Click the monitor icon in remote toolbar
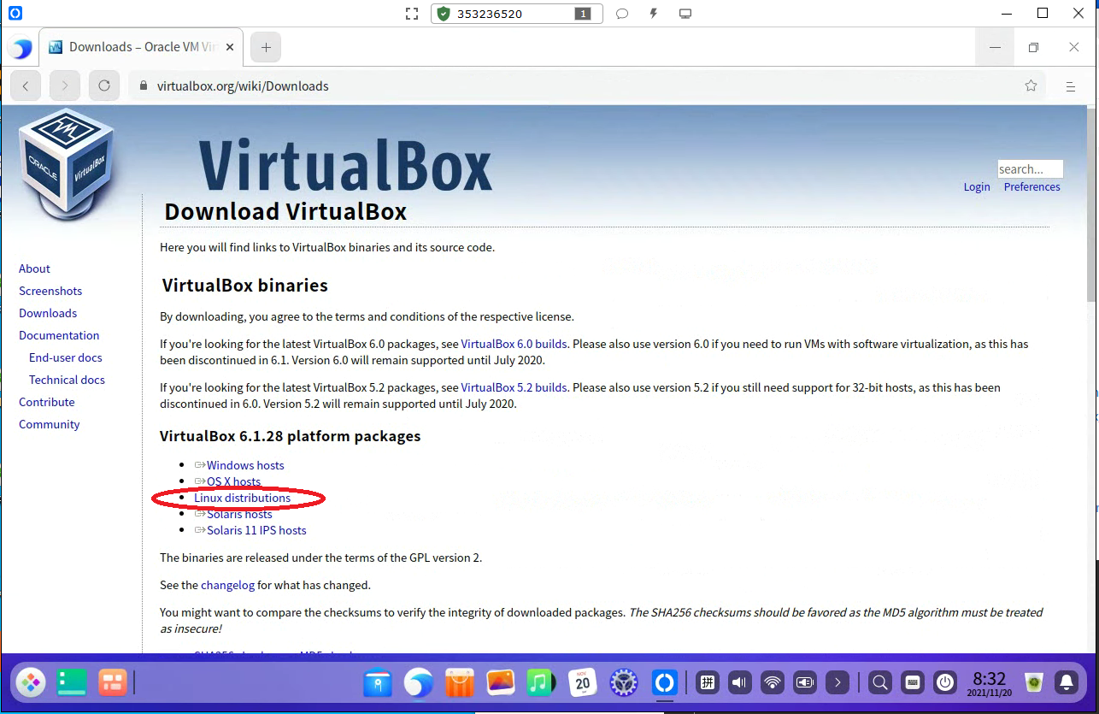 click(685, 14)
